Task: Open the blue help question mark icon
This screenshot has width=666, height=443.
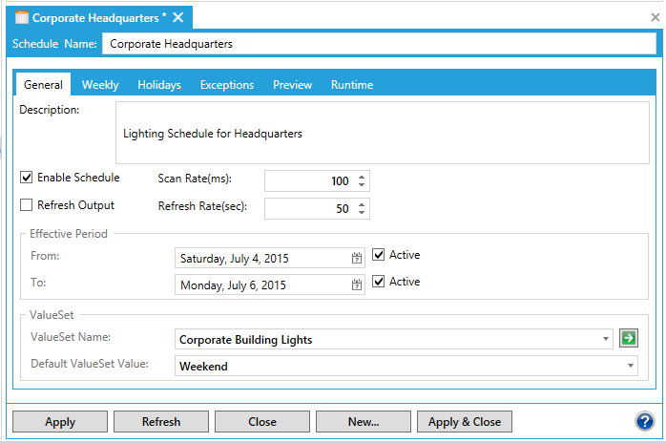Action: point(644,421)
